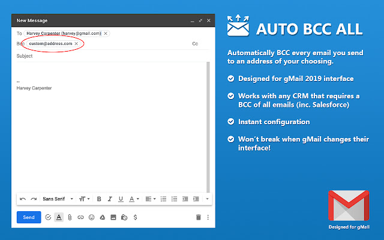The height and width of the screenshot is (240, 384).
Task: Minimize the New Message window
Action: (193, 21)
